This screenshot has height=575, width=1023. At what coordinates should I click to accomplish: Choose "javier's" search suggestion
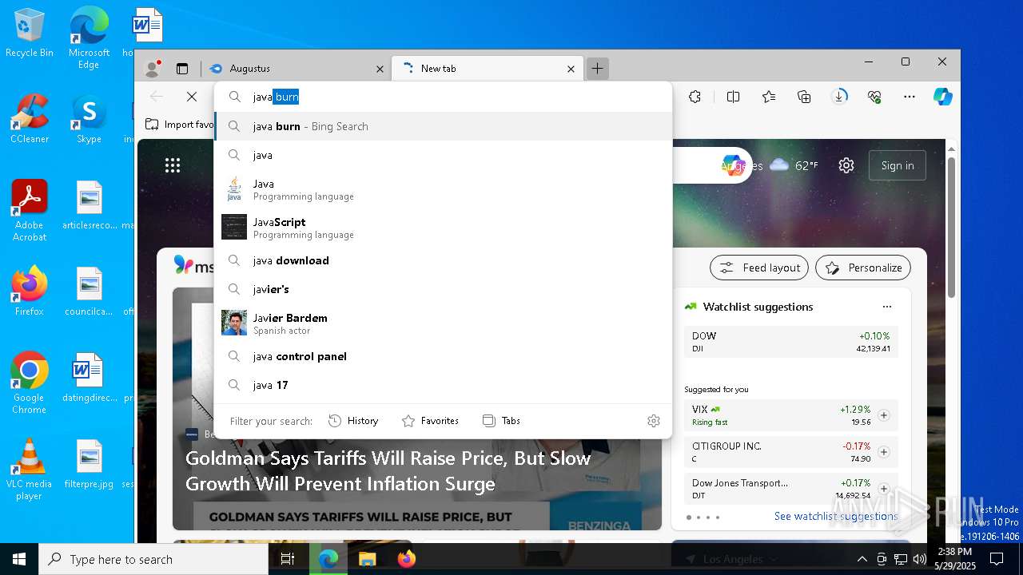(x=443, y=289)
